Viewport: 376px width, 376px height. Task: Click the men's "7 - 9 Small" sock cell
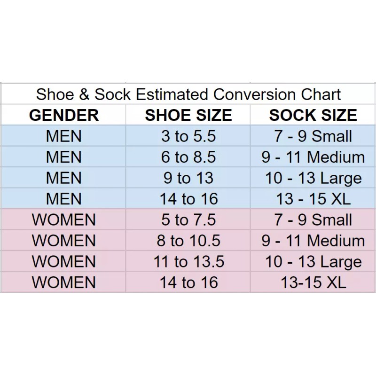(313, 136)
